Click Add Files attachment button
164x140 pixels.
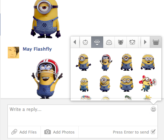[x=24, y=132]
